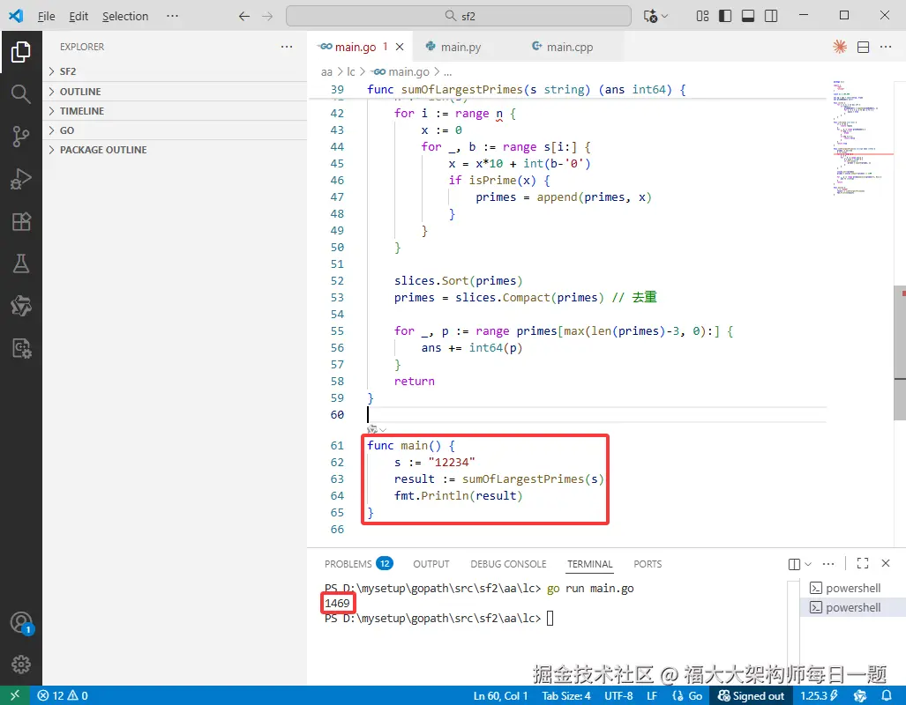Switch to the OUTPUT panel tab
This screenshot has height=705, width=906.
pyautogui.click(x=431, y=563)
